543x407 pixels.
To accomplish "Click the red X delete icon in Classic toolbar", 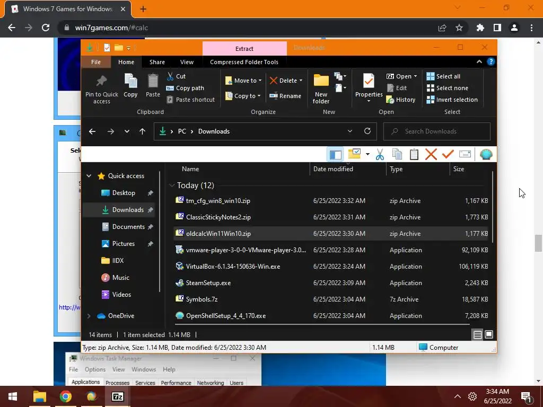I will (x=431, y=154).
